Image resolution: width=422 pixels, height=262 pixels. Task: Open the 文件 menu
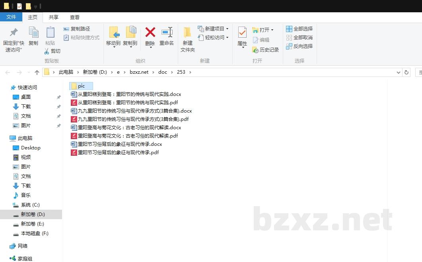(x=11, y=17)
